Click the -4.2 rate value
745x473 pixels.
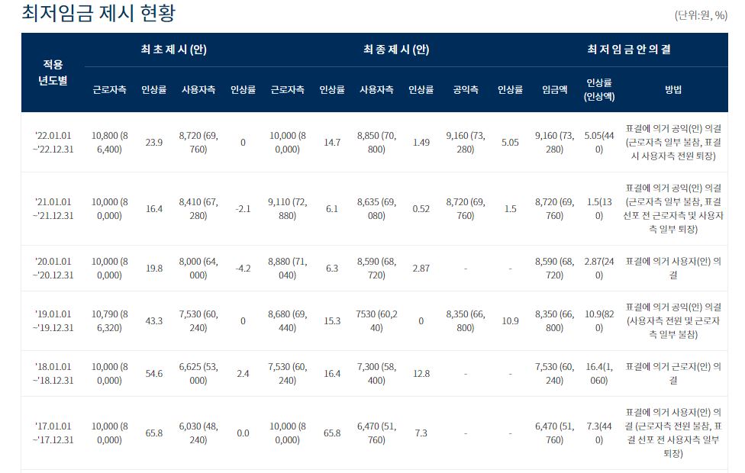point(243,269)
